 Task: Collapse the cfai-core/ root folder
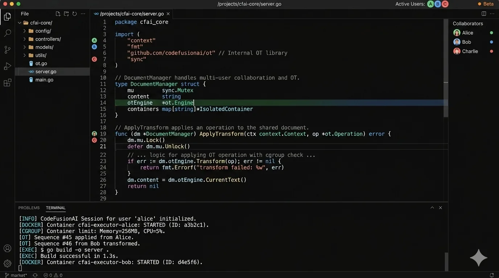[20, 23]
